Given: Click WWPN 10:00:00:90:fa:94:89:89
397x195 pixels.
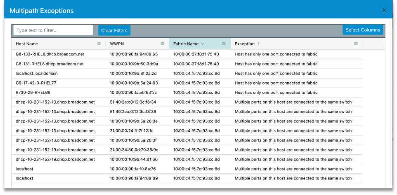Looking at the screenshot, I should [x=134, y=178].
